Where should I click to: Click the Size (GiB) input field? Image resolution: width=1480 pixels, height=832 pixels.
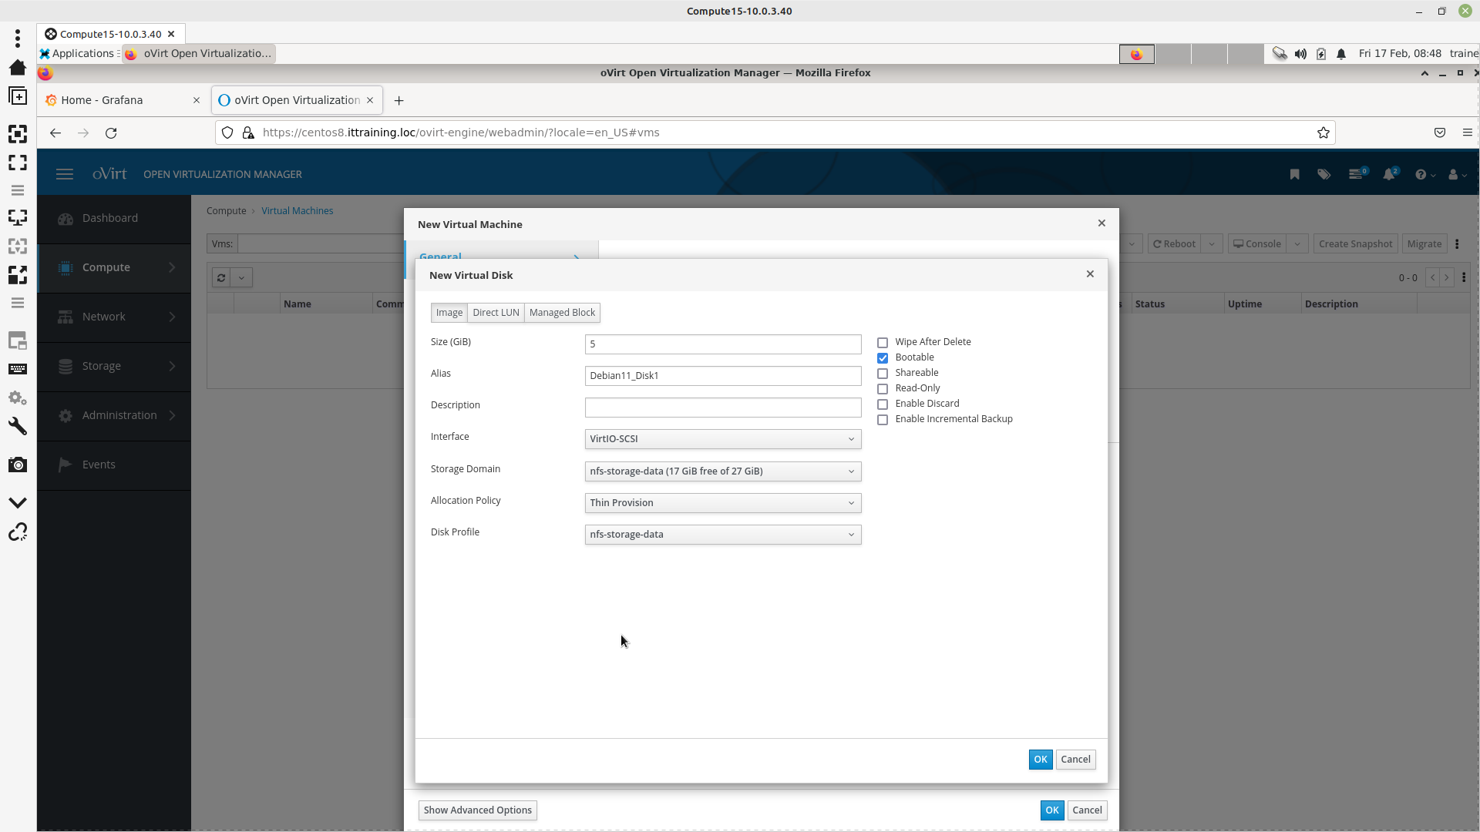tap(722, 344)
